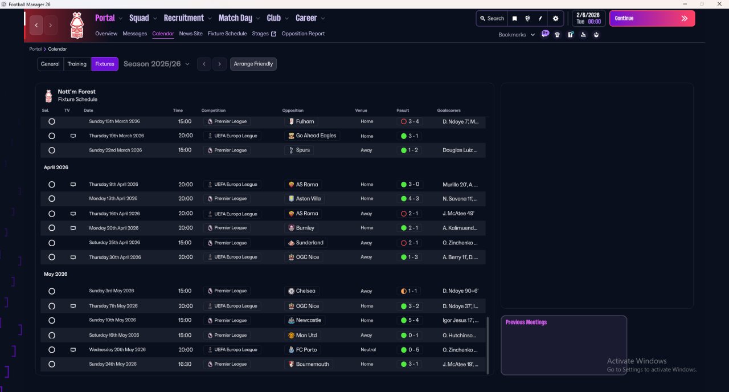Select the Fixtures calendar tab

click(105, 64)
